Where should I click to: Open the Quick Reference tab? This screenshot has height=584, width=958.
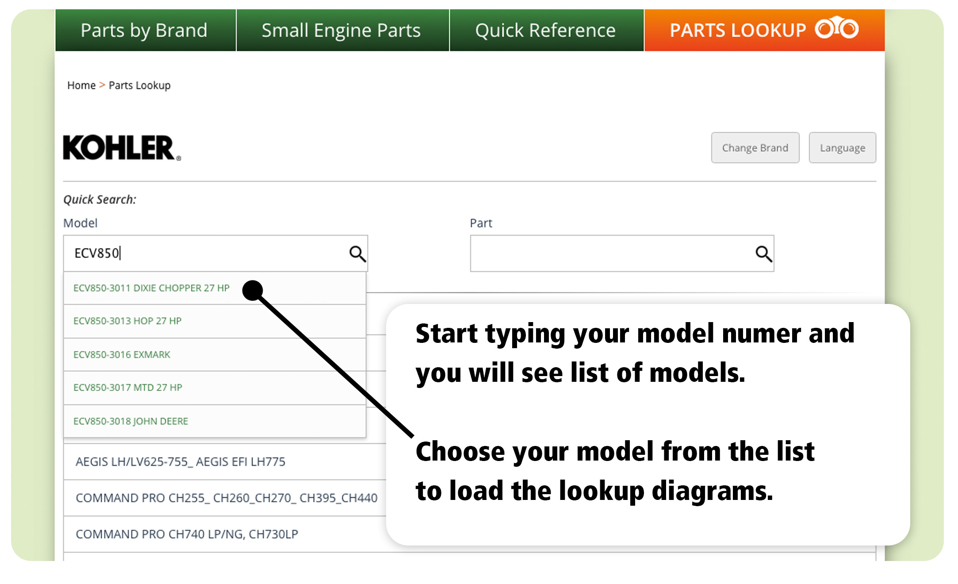click(x=546, y=30)
